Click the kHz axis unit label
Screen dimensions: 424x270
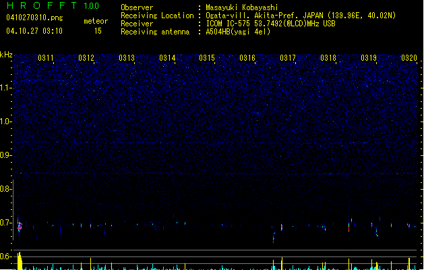pyautogui.click(x=6, y=55)
